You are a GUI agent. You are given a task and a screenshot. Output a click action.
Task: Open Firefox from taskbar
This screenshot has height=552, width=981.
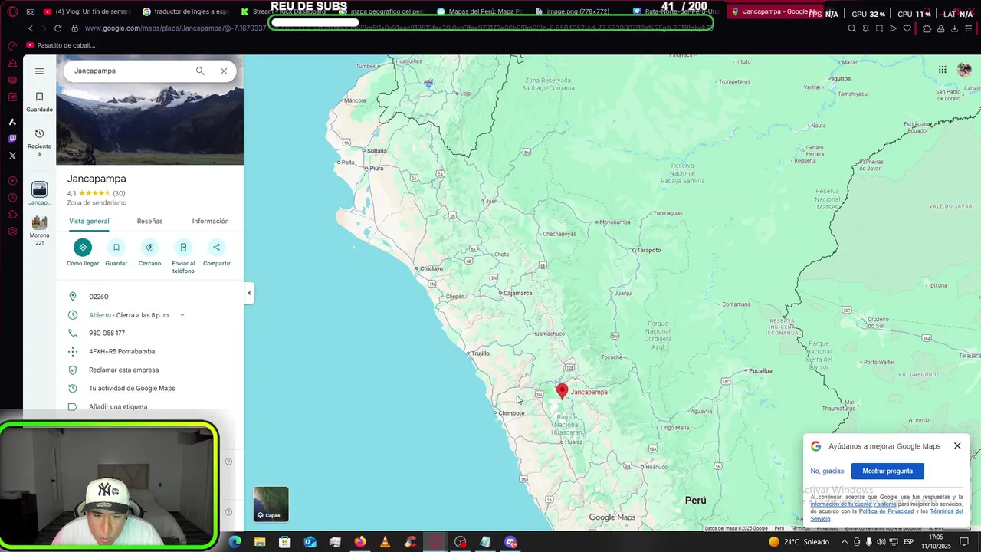click(360, 542)
